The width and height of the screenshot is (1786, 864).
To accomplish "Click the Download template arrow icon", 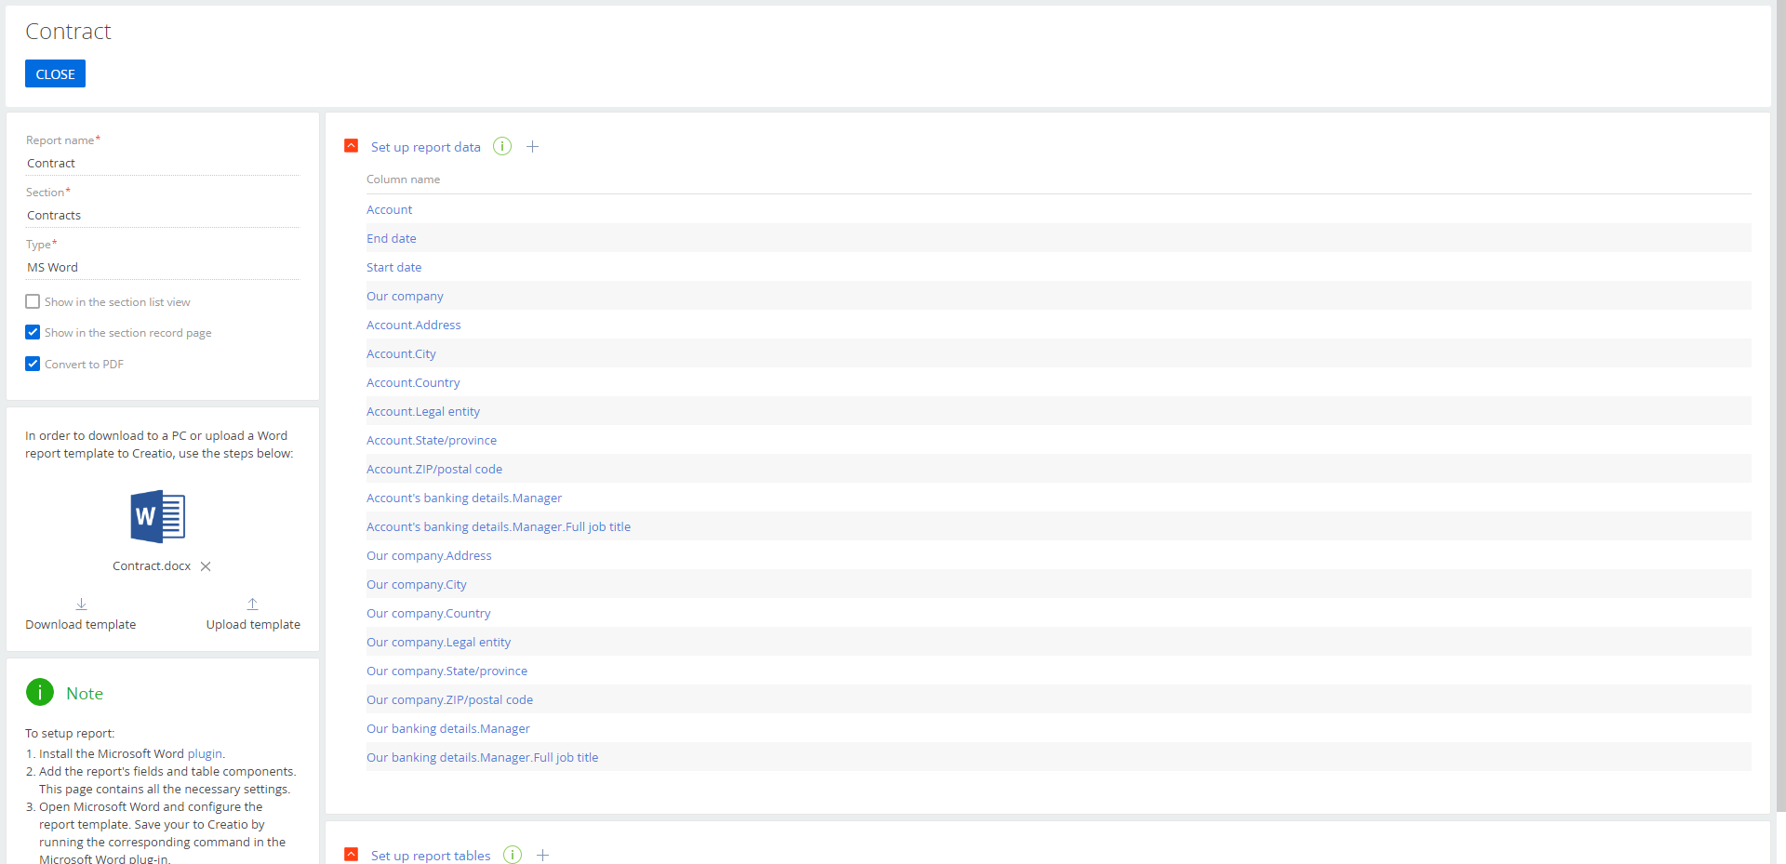I will pos(81,605).
